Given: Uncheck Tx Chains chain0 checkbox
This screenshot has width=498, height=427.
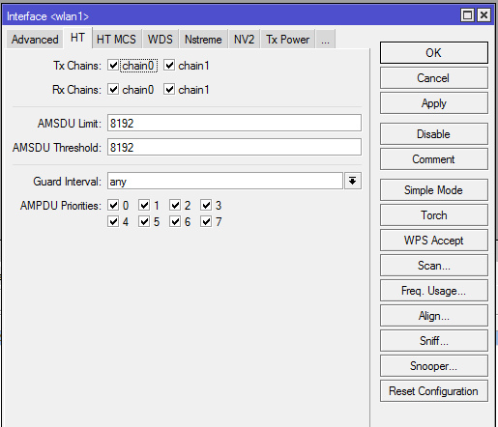Looking at the screenshot, I should [x=113, y=66].
